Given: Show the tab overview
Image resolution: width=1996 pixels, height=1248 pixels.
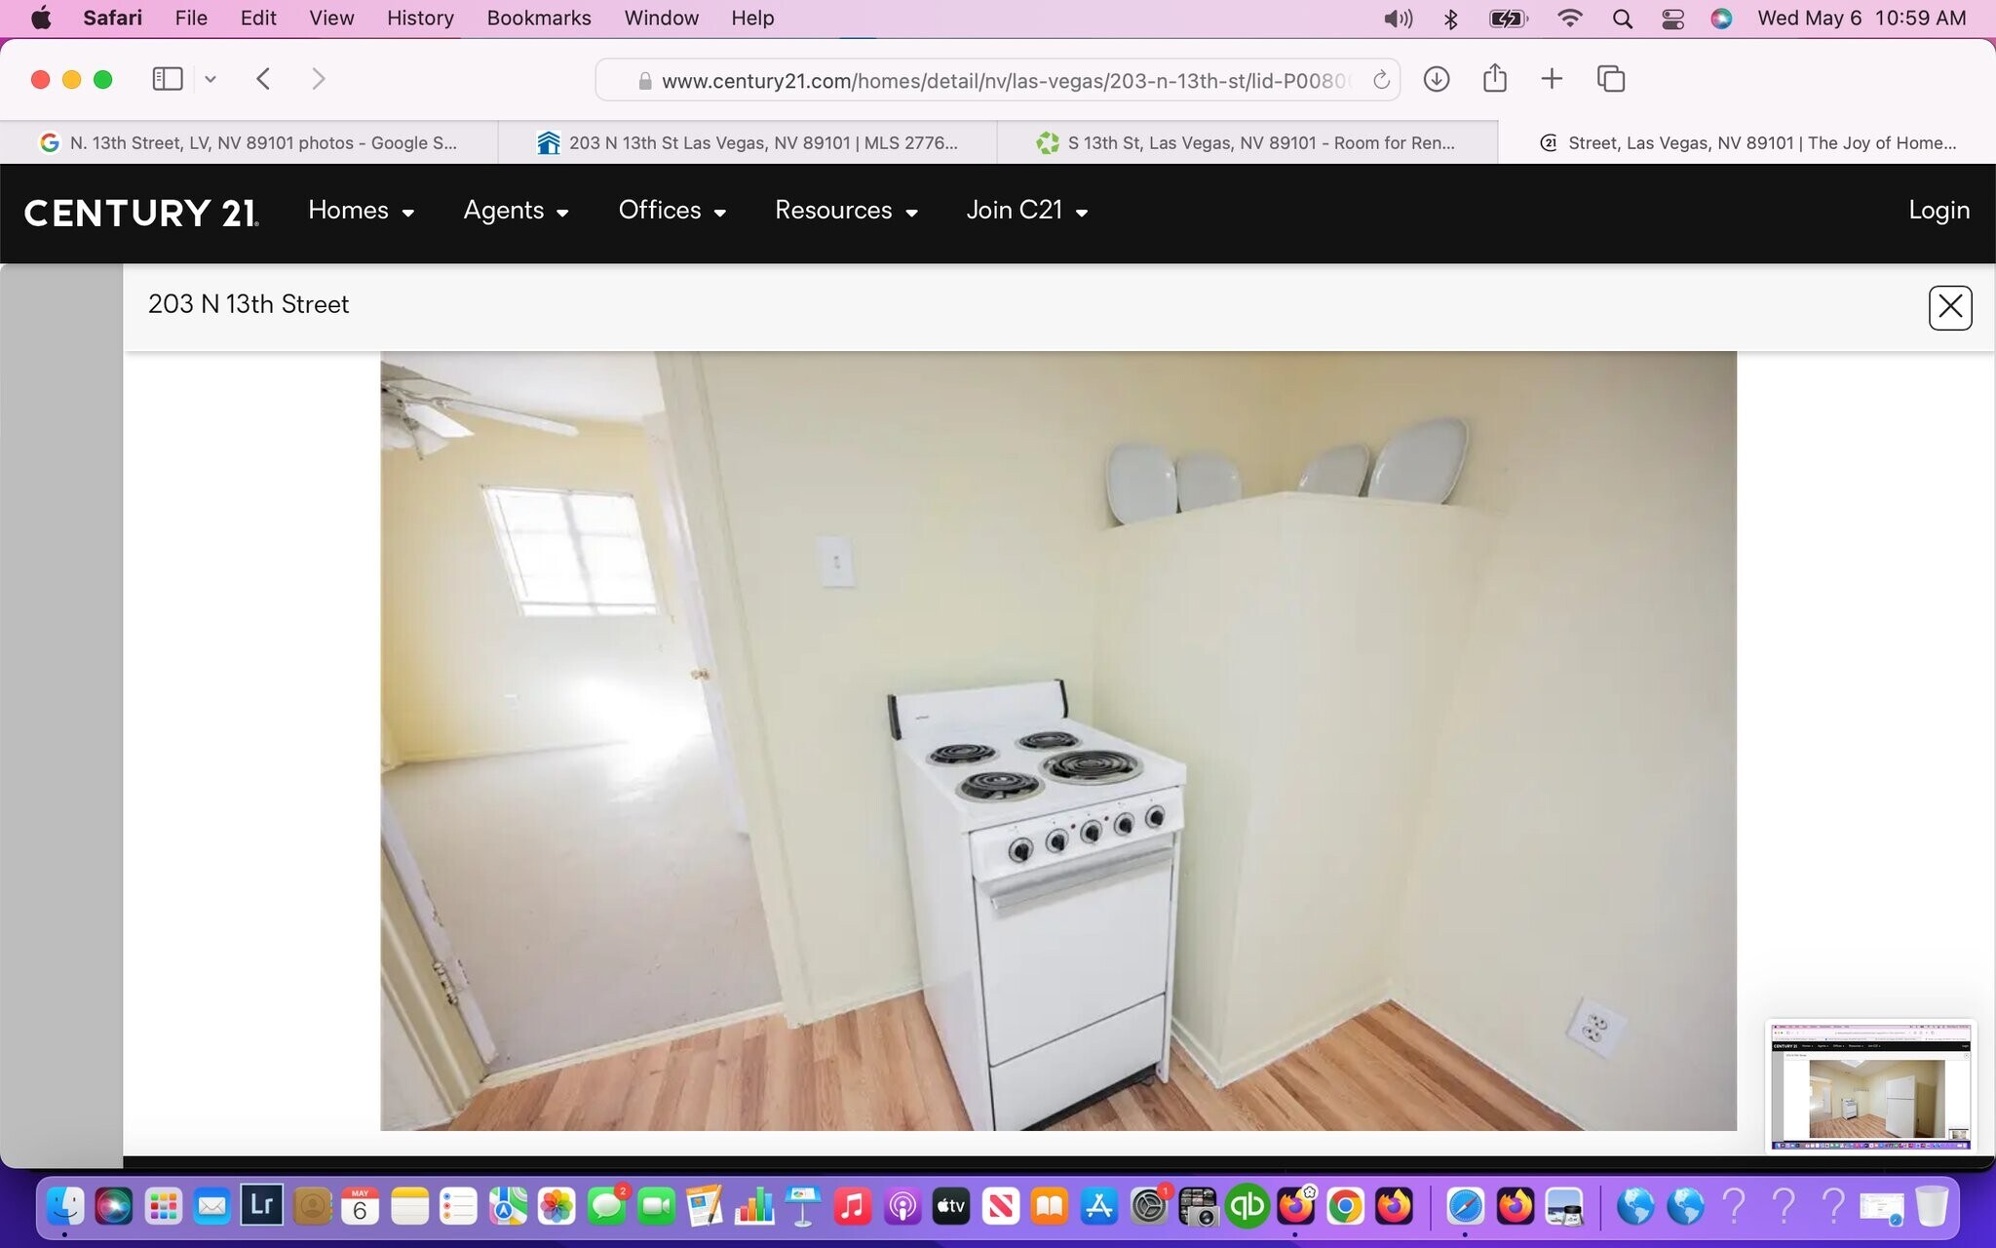Looking at the screenshot, I should pos(1611,79).
